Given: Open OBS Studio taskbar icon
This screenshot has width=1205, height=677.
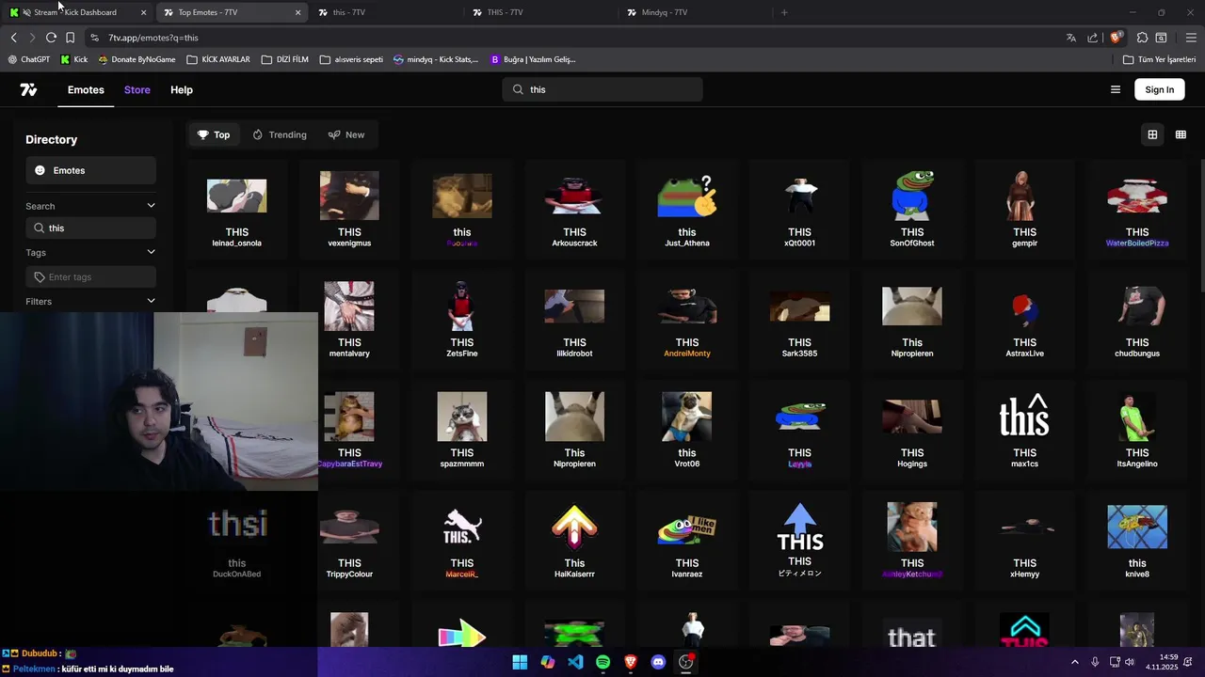Looking at the screenshot, I should click(686, 662).
